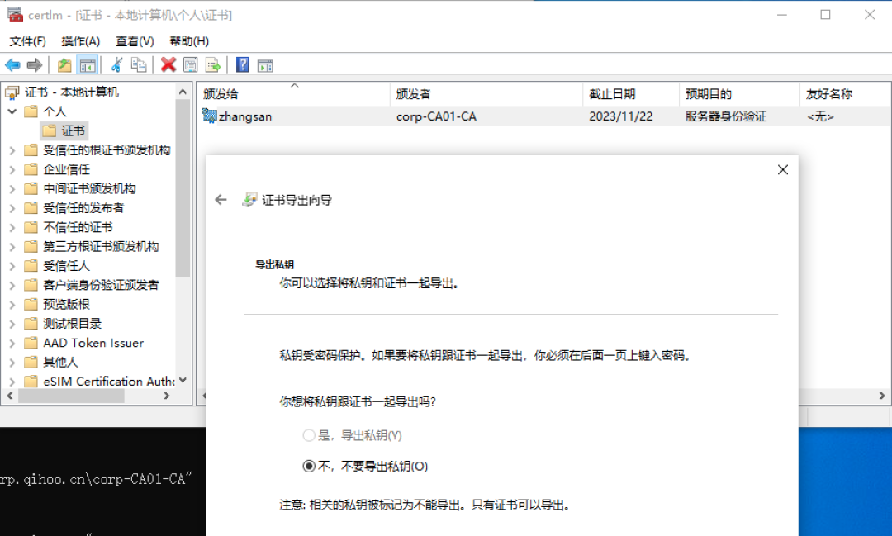892x536 pixels.
Task: Click the zhangsan certificate icon
Action: tap(209, 116)
